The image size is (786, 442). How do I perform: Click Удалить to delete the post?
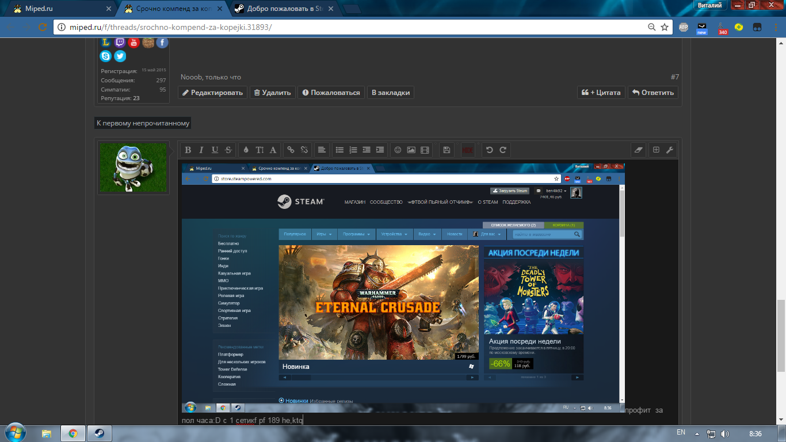273,93
